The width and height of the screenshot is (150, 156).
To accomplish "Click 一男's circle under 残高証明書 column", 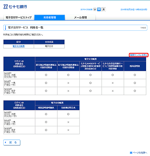I will [x=135, y=83].
